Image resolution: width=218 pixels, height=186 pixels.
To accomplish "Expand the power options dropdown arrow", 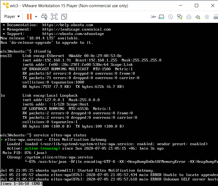I will (36, 17).
